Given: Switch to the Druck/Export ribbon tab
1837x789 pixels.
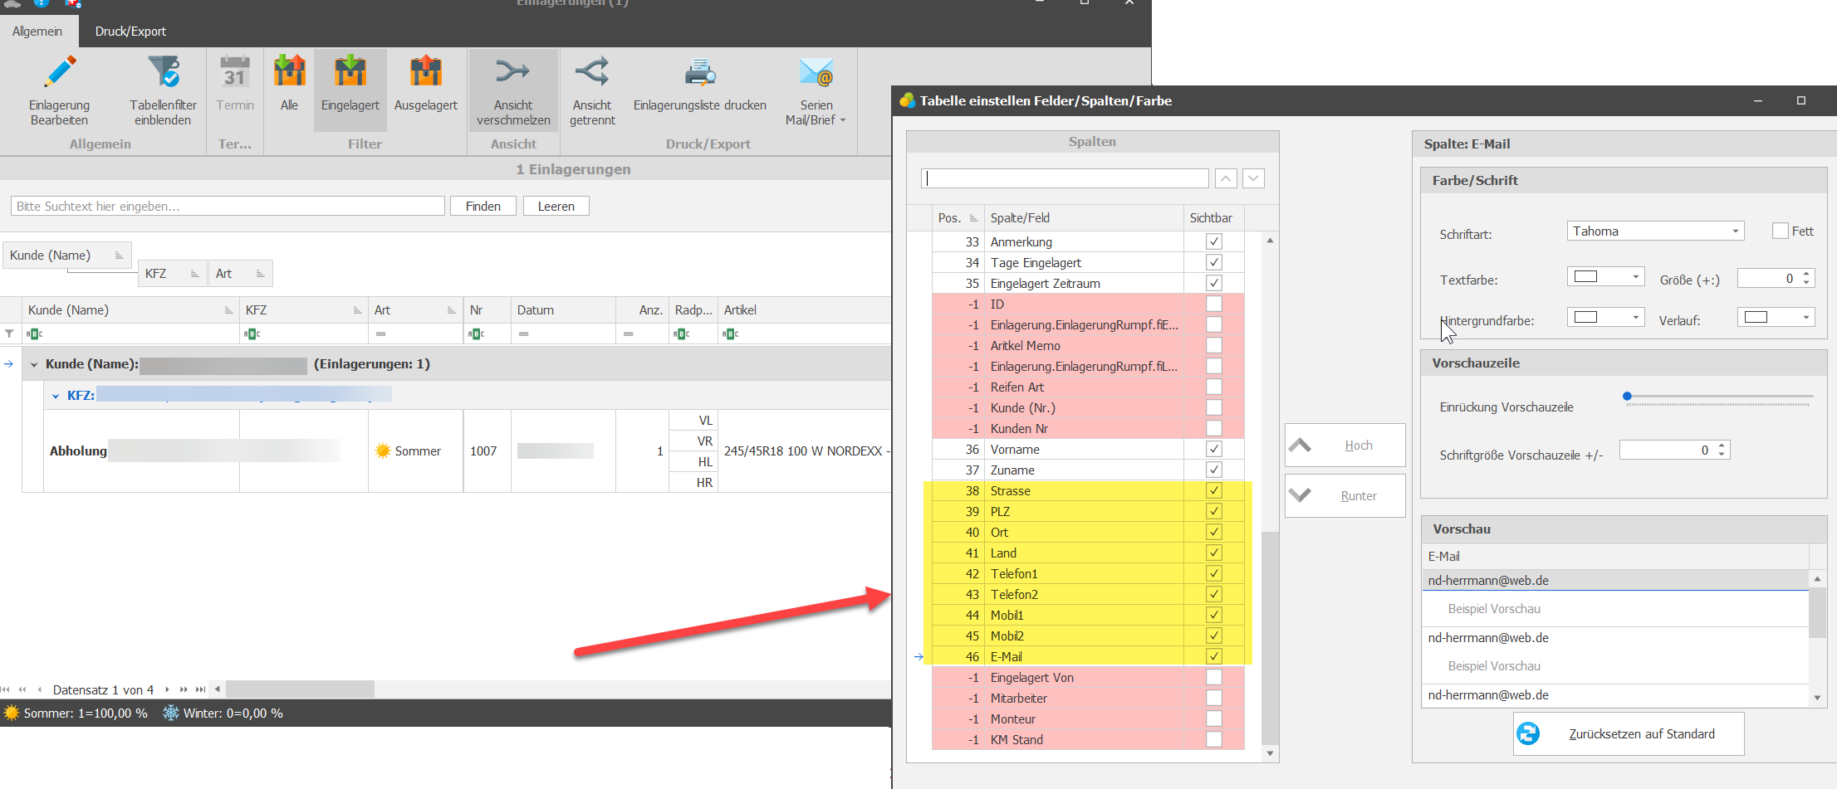Looking at the screenshot, I should pyautogui.click(x=130, y=32).
